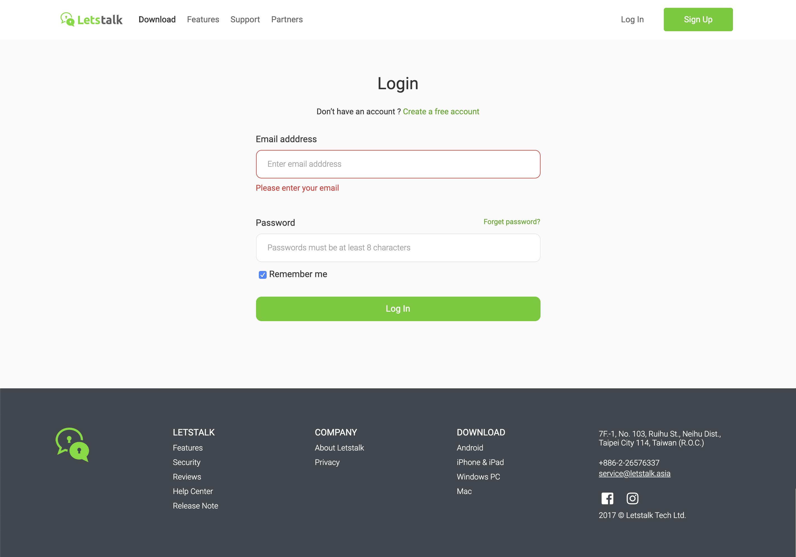Open Security link in footer
This screenshot has width=796, height=557.
[187, 462]
